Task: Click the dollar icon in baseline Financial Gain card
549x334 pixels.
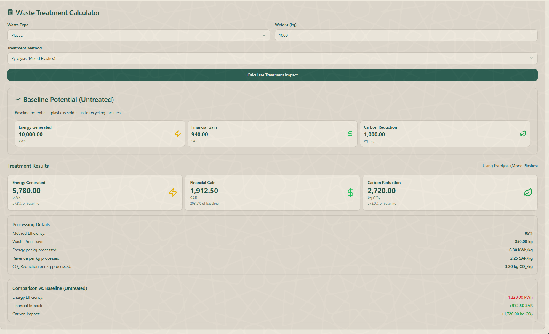Action: point(350,134)
